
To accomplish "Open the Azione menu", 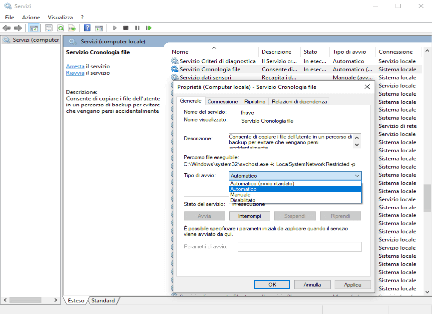I will click(x=31, y=17).
